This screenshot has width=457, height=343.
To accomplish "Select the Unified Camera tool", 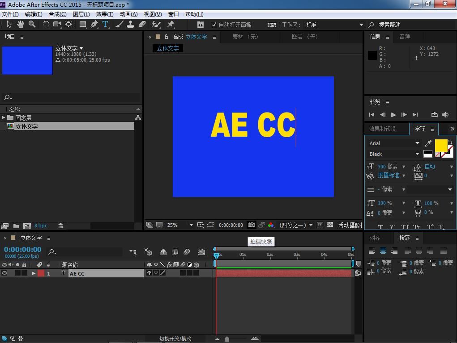I will (57, 25).
